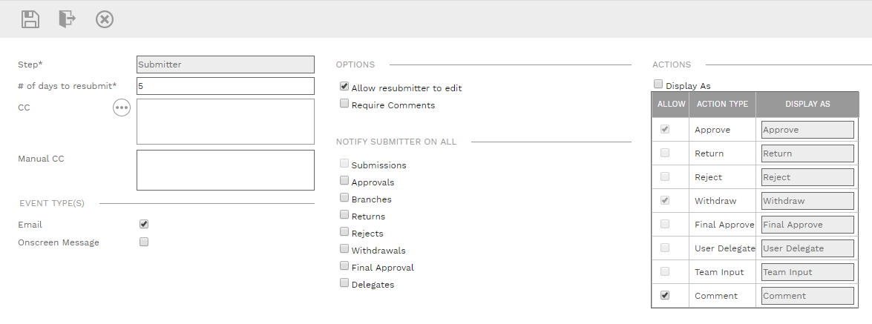Viewport: 872px width, 324px height.
Task: Click the Display As column header
Action: point(807,105)
